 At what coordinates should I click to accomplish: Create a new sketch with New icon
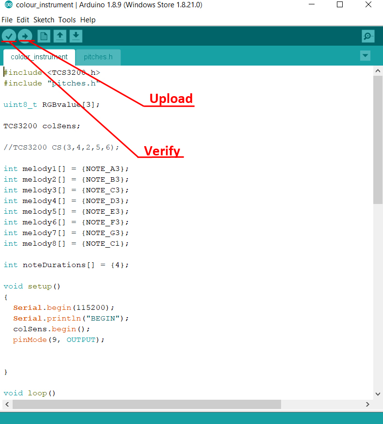pyautogui.click(x=44, y=36)
